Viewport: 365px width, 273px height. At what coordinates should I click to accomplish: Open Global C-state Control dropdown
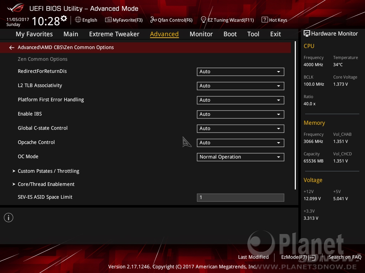[241, 129]
